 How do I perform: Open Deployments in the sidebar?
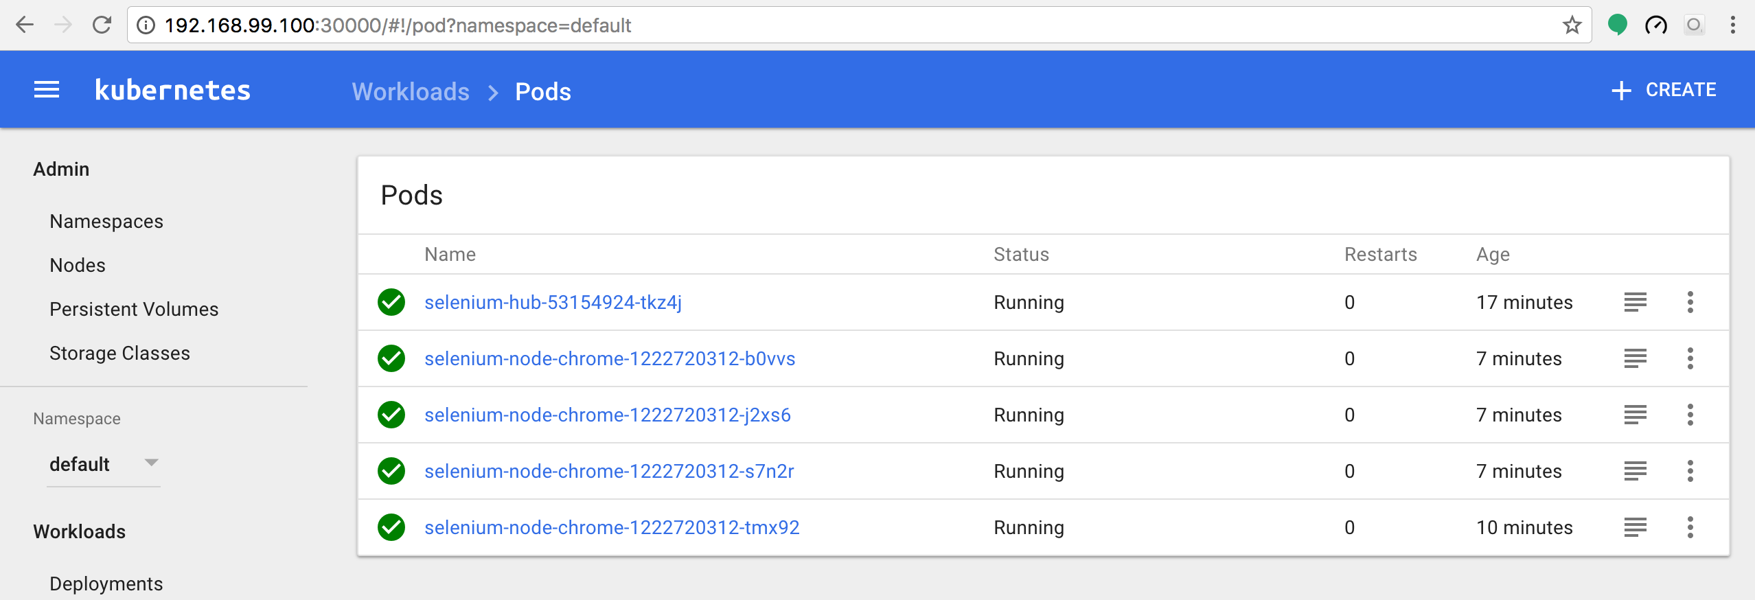(106, 584)
